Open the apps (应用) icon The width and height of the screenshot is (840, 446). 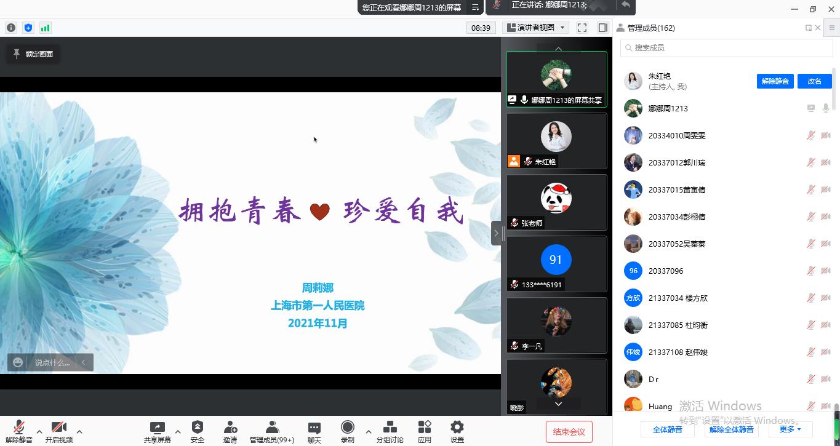pyautogui.click(x=424, y=431)
